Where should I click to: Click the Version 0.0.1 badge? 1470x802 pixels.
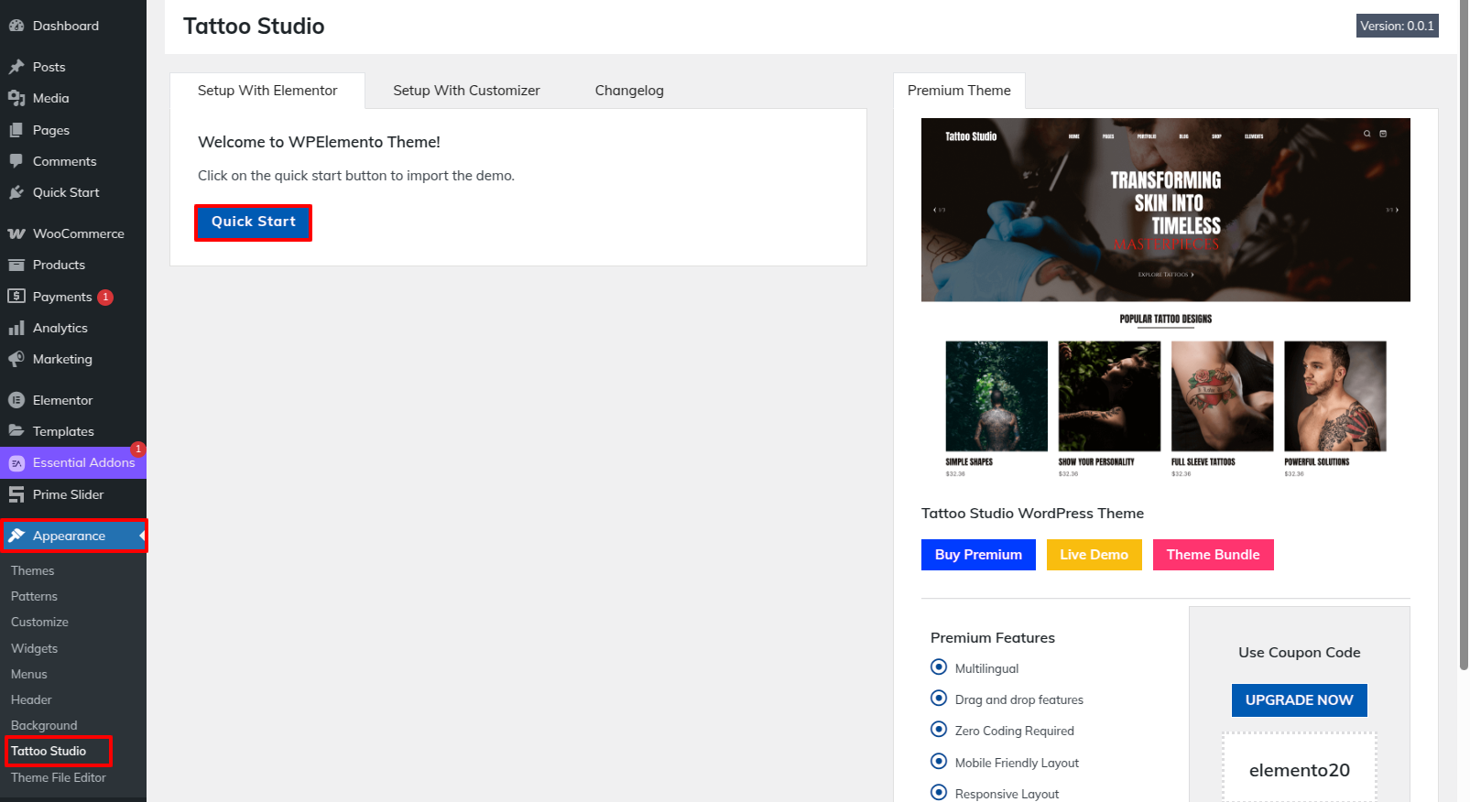1397,26
